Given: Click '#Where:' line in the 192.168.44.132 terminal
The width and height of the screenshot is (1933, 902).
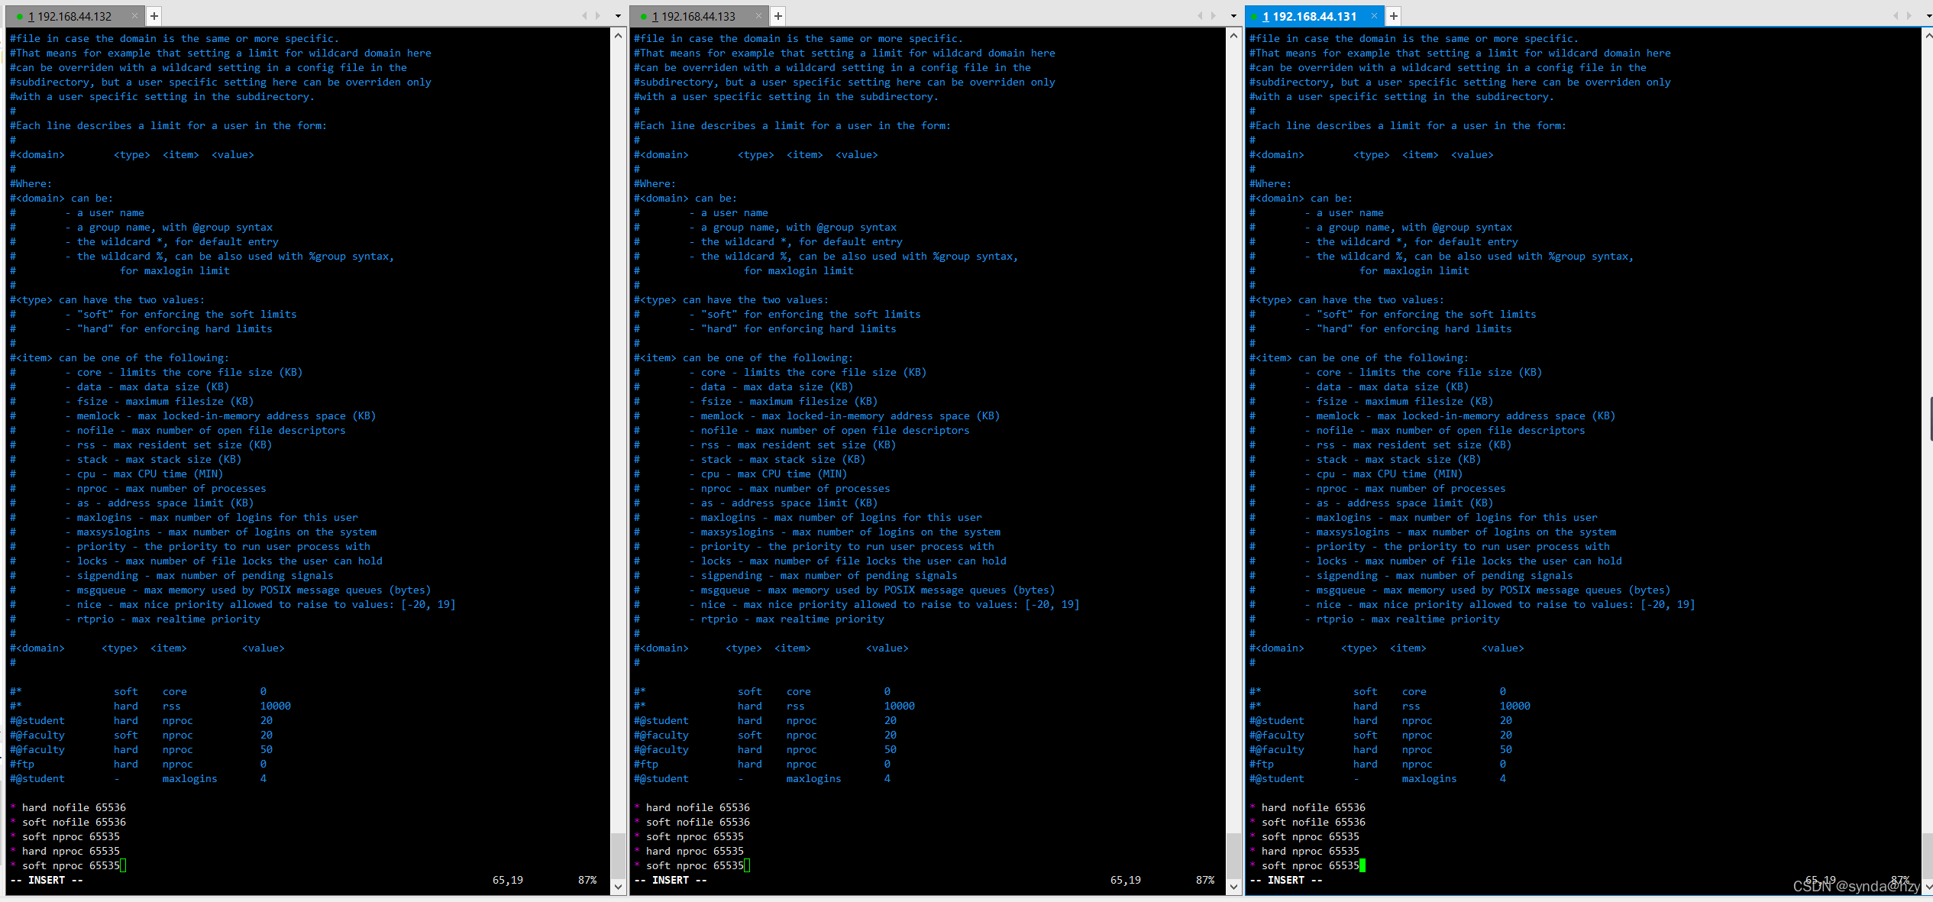Looking at the screenshot, I should coord(31,183).
